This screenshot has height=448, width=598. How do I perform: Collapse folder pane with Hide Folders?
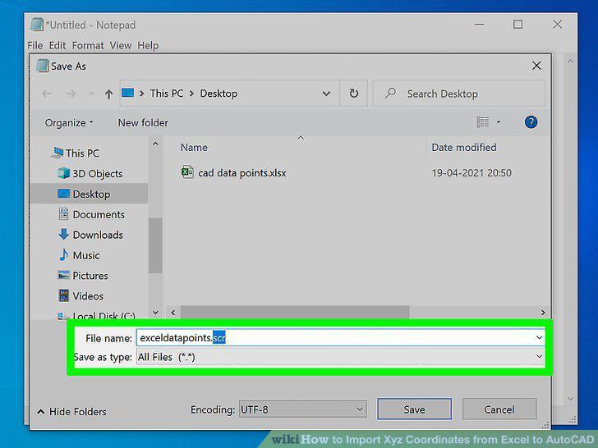[x=71, y=411]
